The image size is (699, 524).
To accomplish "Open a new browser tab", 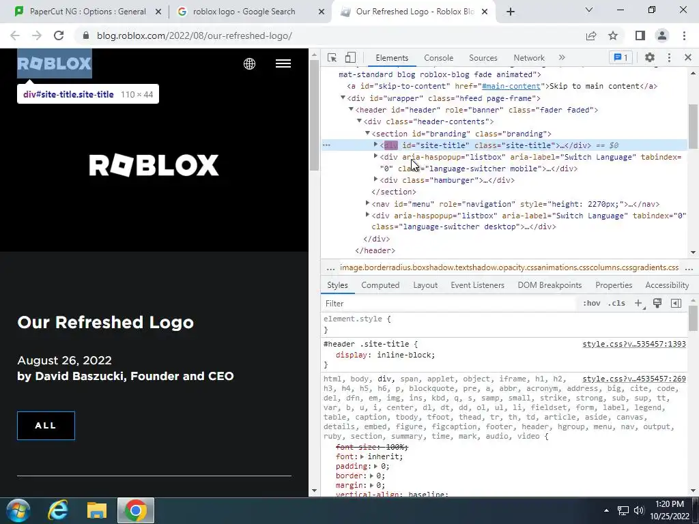I will (x=511, y=12).
